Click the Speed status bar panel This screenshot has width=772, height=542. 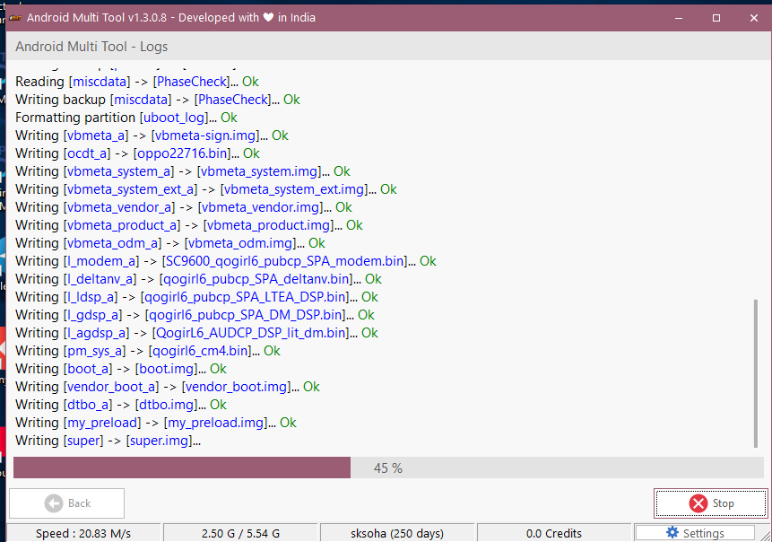83,533
